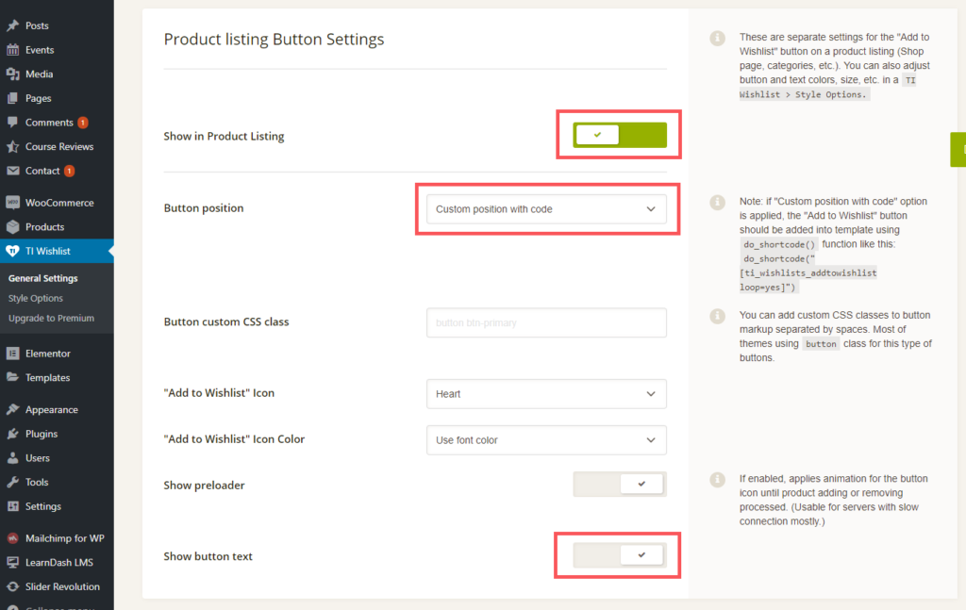
Task: Click the Slider Revolution icon
Action: coord(12,586)
